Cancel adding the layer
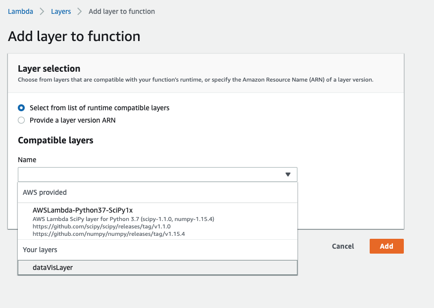The width and height of the screenshot is (434, 308). click(343, 246)
